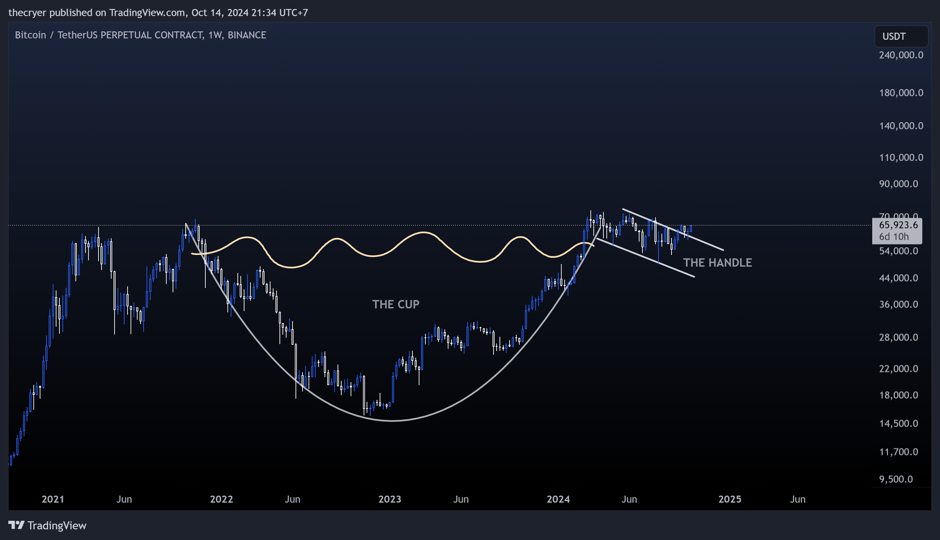Click the 110,000.0 price scale label
940x540 pixels.
(901, 157)
